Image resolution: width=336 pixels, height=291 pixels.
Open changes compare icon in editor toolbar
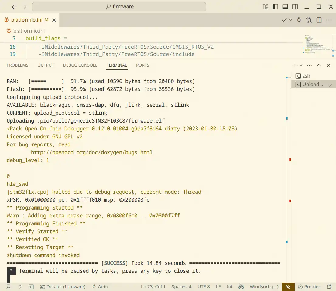(x=309, y=20)
